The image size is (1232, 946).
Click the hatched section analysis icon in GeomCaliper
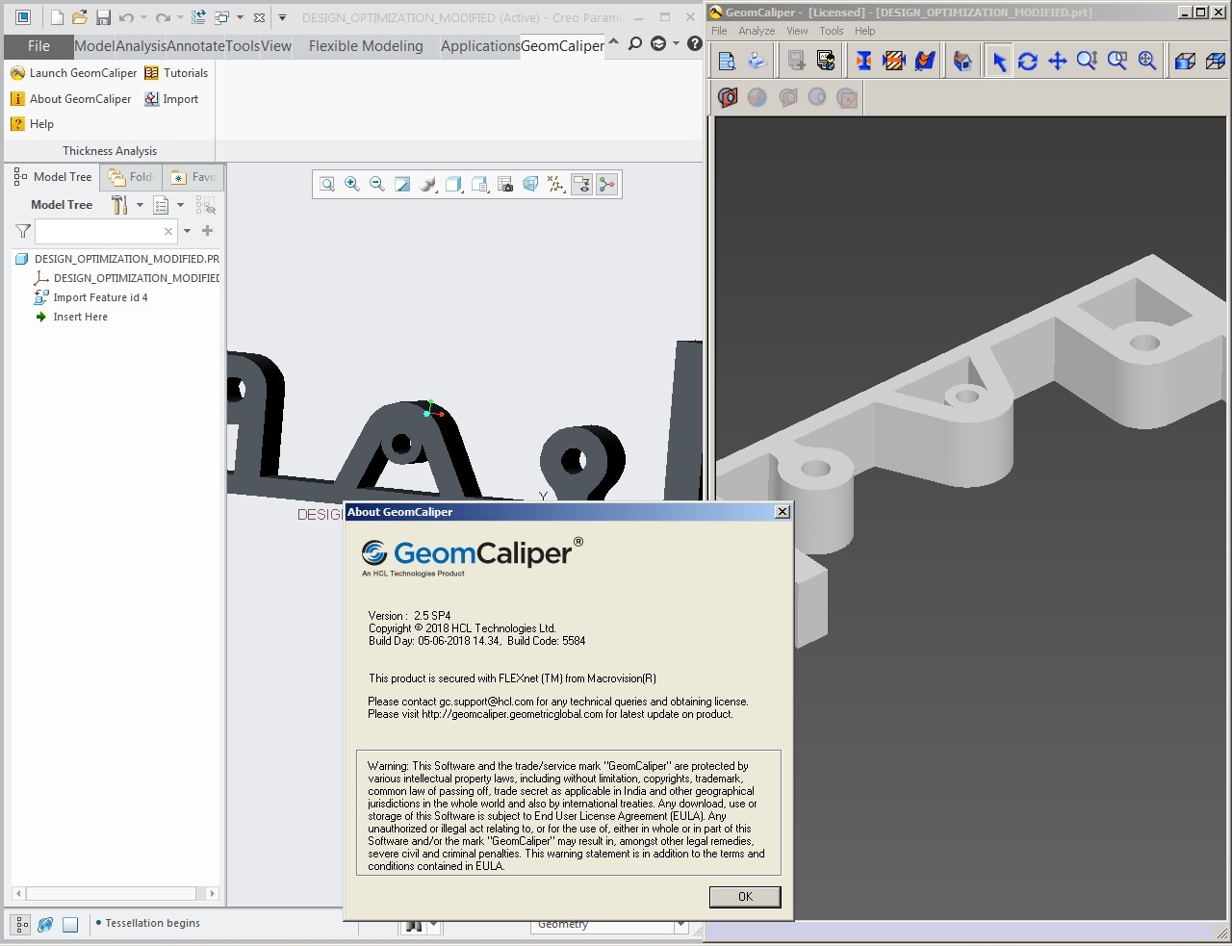point(894,61)
